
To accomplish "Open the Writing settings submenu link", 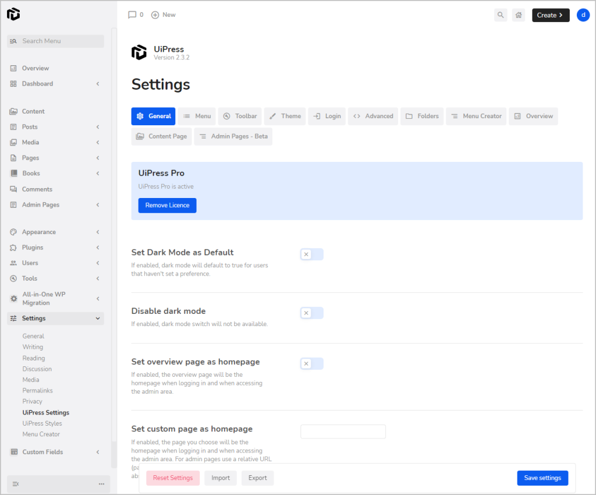I will (x=33, y=347).
